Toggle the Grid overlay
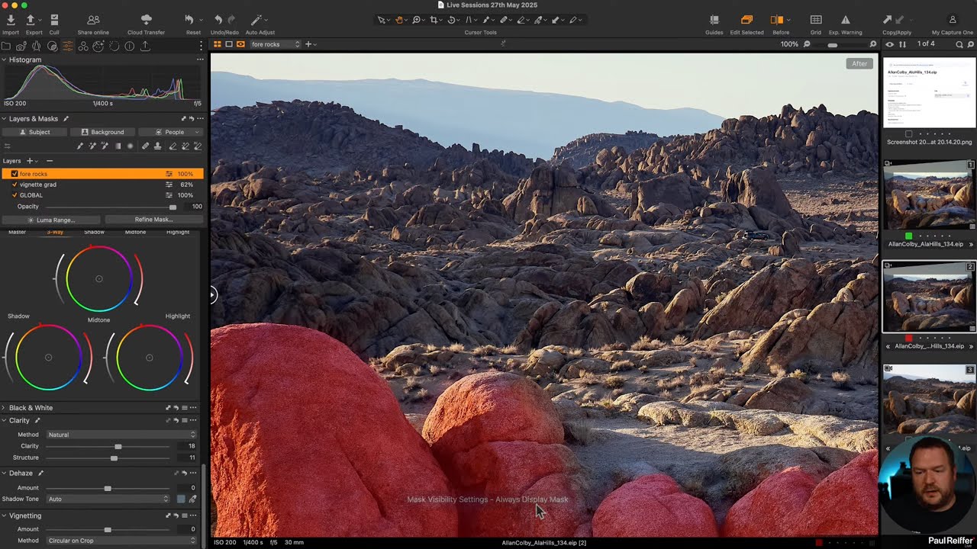977x549 pixels. 816,20
